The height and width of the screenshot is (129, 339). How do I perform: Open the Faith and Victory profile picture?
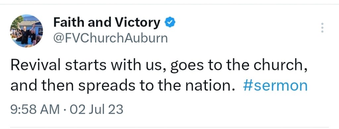pos(26,31)
